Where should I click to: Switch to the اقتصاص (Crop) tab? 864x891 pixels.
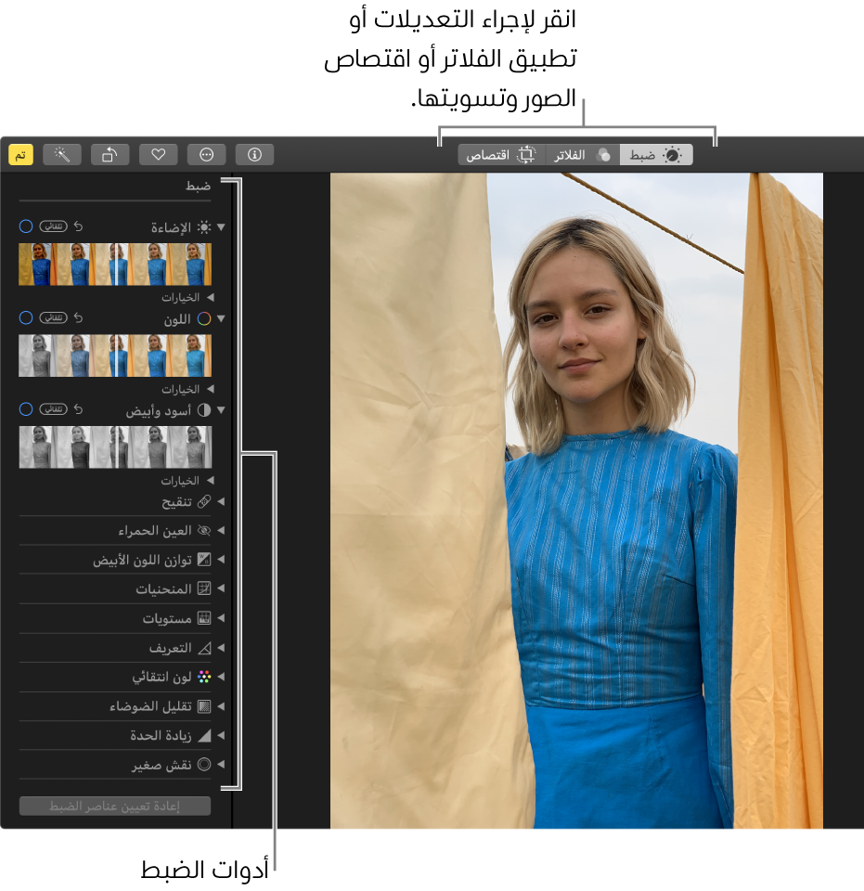point(501,155)
